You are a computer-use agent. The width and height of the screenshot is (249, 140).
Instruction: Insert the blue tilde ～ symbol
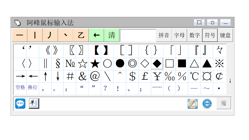206,88
